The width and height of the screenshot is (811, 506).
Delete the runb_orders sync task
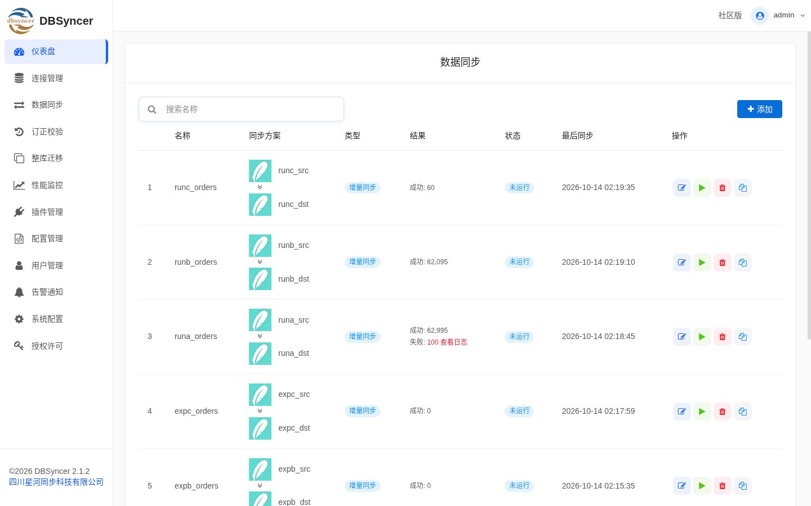723,263
